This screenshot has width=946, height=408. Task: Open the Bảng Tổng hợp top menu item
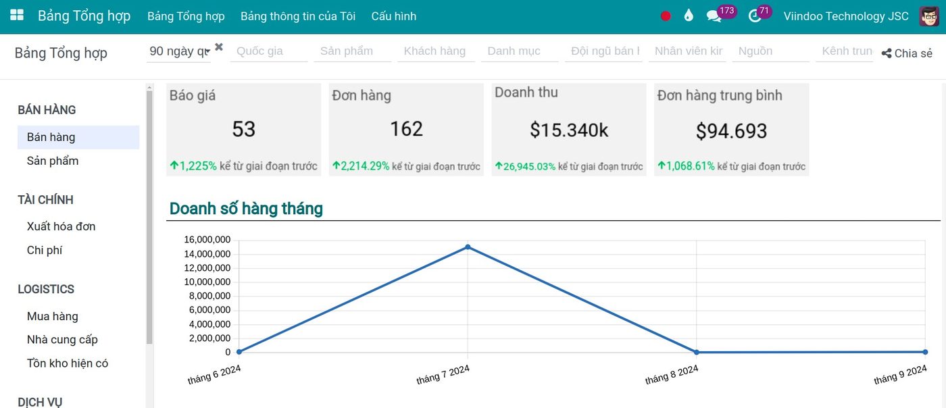coord(186,16)
